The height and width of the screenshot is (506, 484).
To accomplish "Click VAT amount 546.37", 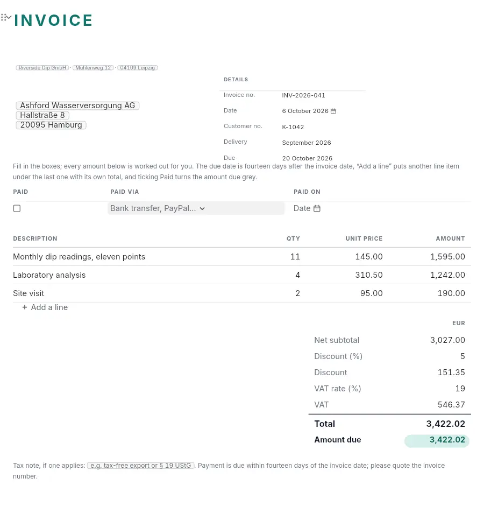I will coord(451,405).
